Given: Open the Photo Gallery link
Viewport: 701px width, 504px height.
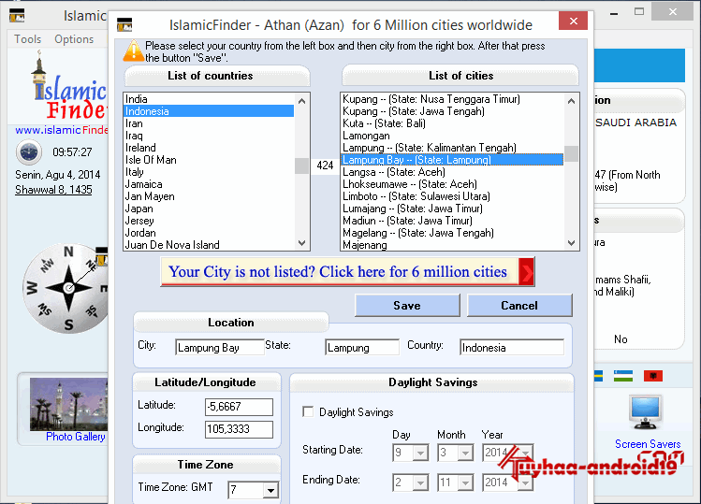Looking at the screenshot, I should [76, 437].
